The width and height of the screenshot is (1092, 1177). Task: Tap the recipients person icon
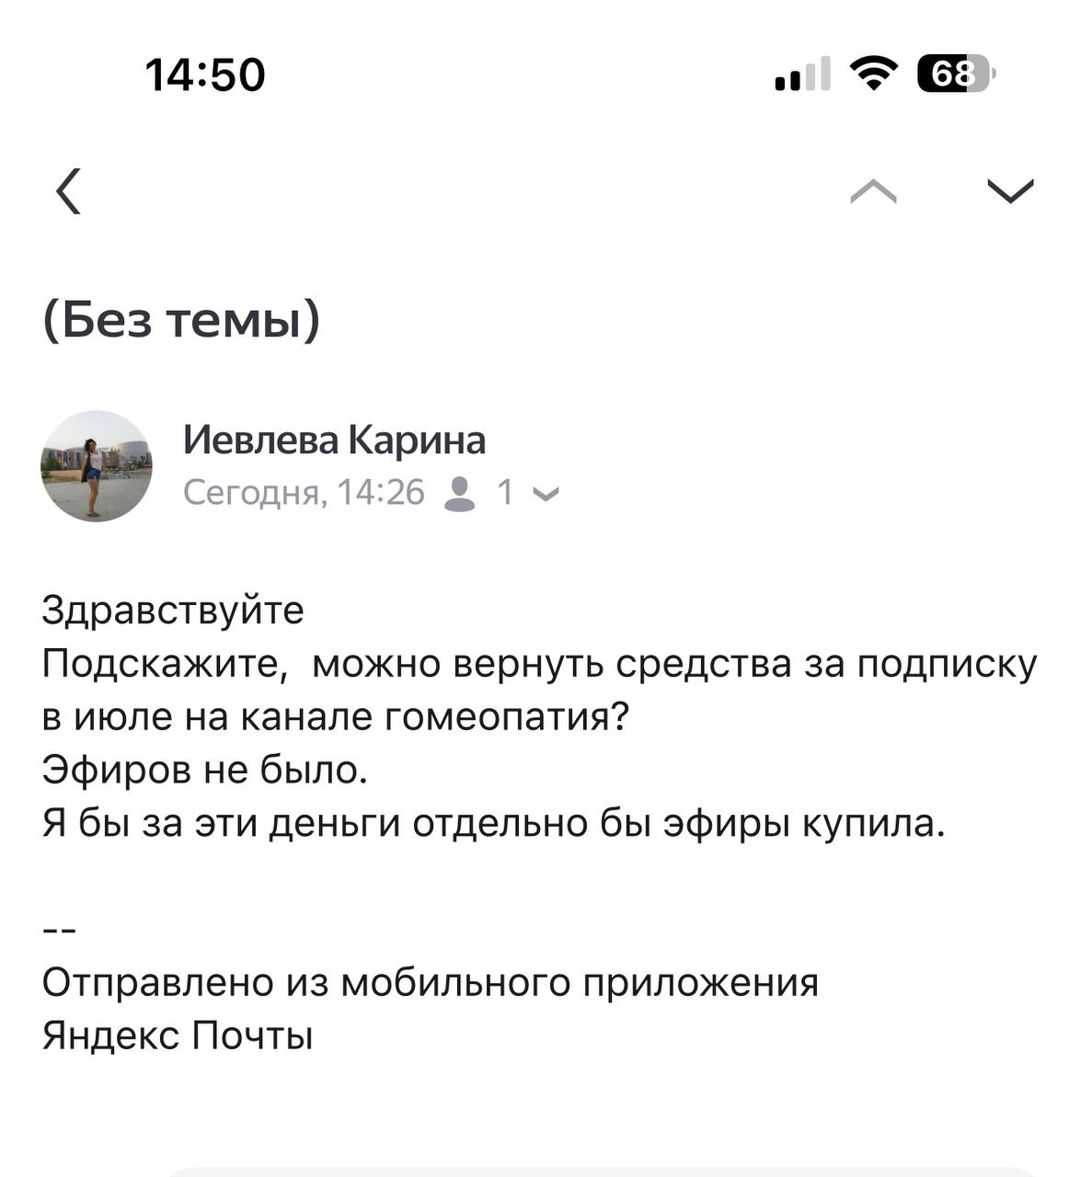pyautogui.click(x=459, y=494)
